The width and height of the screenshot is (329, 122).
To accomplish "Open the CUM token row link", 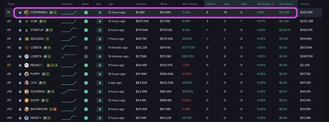I will pos(34,21).
